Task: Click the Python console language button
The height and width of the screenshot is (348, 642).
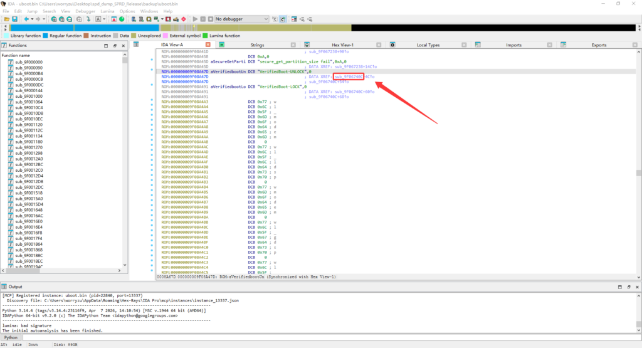Action: 11,338
